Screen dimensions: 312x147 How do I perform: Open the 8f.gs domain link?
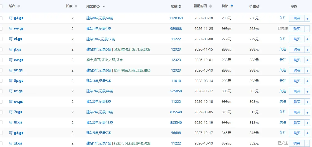click(18, 122)
